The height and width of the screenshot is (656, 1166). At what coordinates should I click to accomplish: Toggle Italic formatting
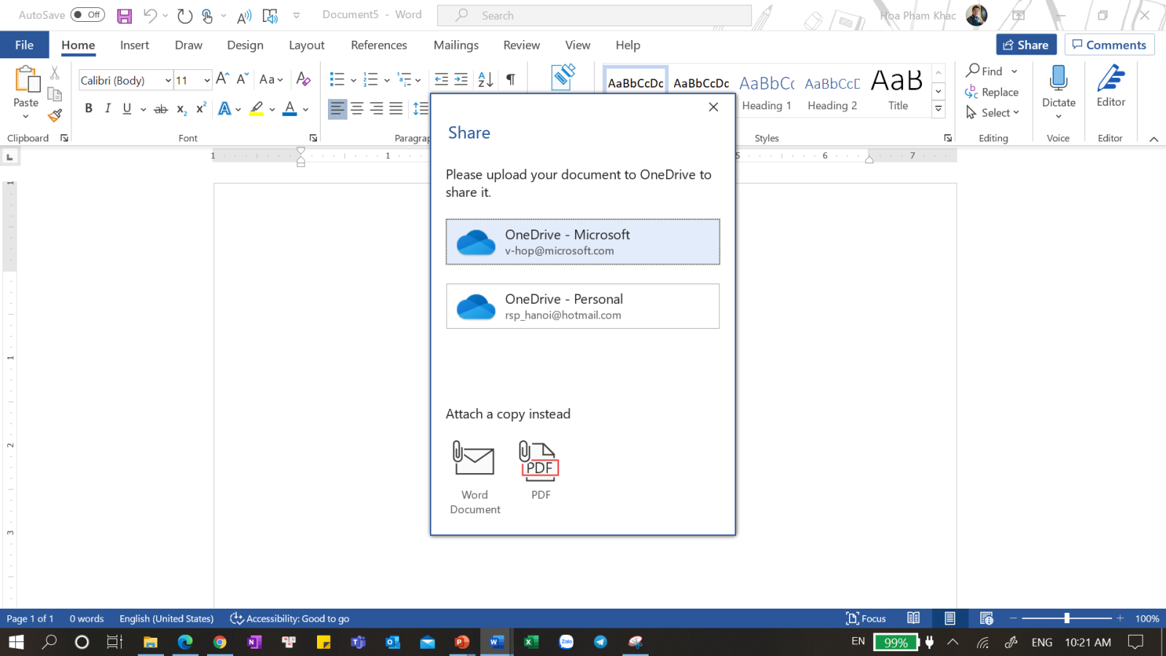pos(108,109)
